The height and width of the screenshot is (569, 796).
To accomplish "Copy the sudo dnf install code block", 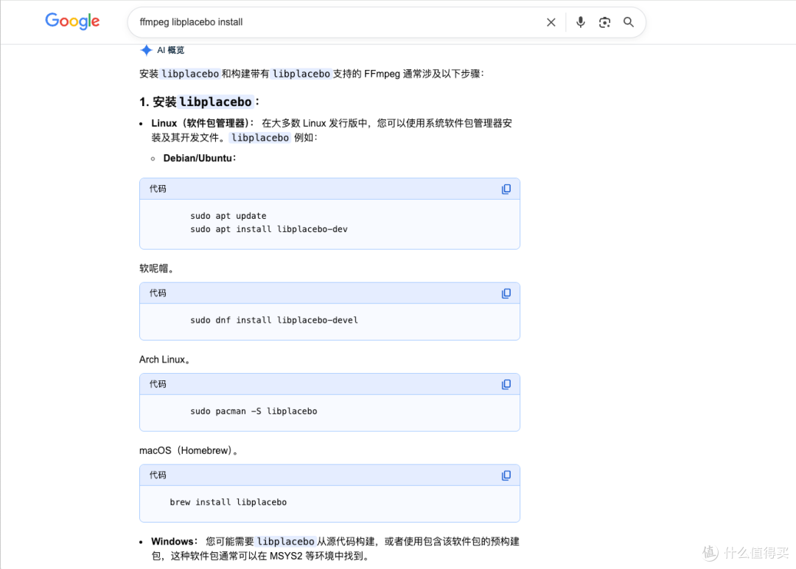I will (506, 293).
